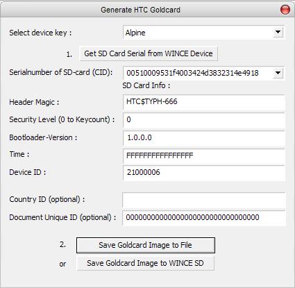Click the empty Country ID field
The width and height of the screenshot is (295, 288).
204,199
